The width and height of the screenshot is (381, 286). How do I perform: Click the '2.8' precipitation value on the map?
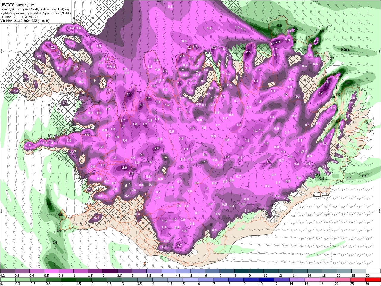pos(278,42)
